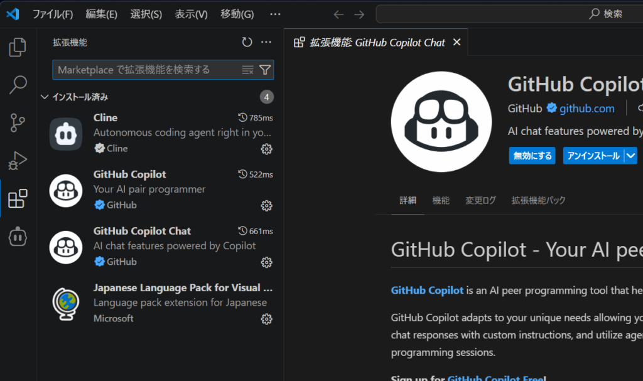Image resolution: width=643 pixels, height=381 pixels.
Task: Clear extensions search results icon
Action: point(247,70)
